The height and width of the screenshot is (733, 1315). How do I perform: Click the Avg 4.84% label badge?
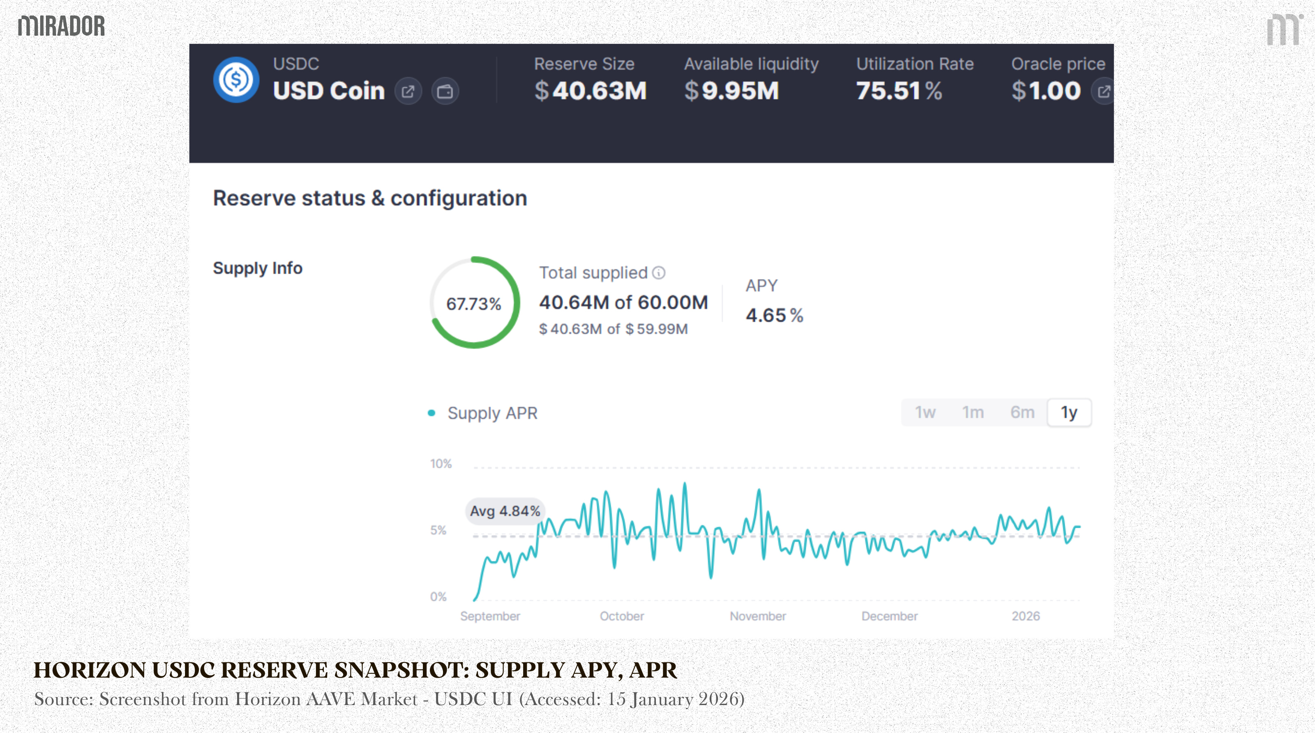tap(505, 511)
